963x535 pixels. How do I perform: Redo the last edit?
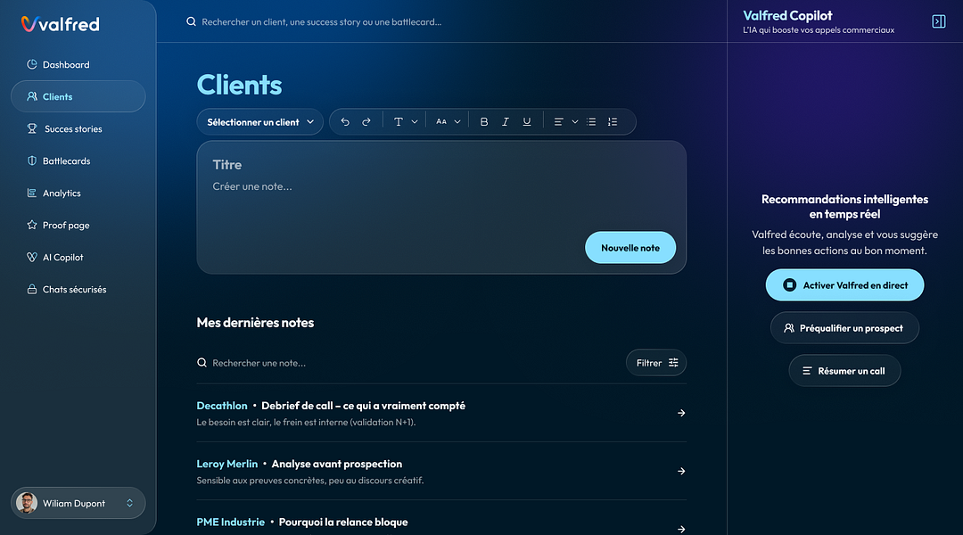(x=366, y=121)
